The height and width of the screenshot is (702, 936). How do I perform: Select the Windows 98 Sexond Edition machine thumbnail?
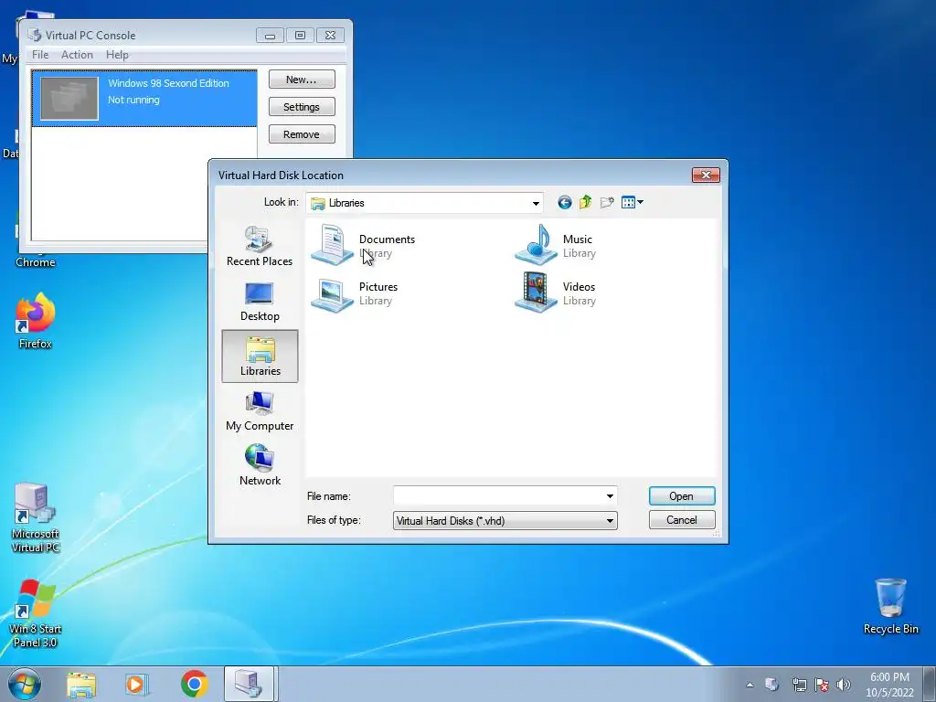(x=69, y=99)
